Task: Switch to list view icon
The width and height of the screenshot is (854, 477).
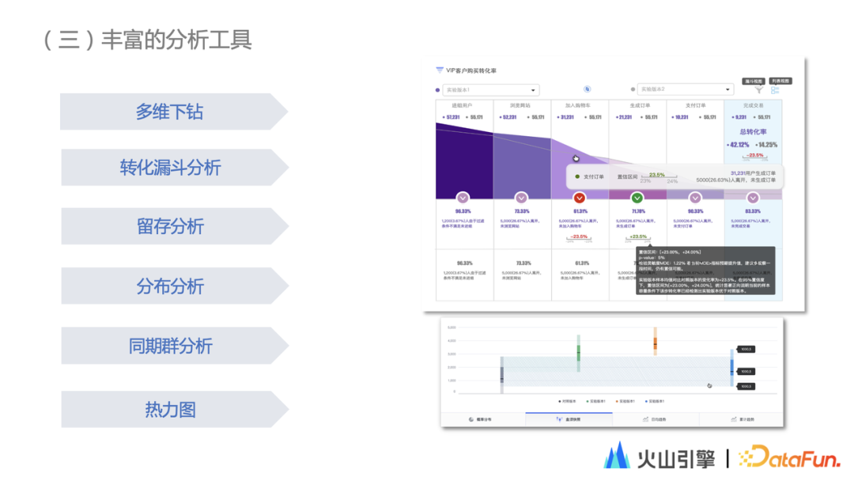Action: [x=775, y=90]
